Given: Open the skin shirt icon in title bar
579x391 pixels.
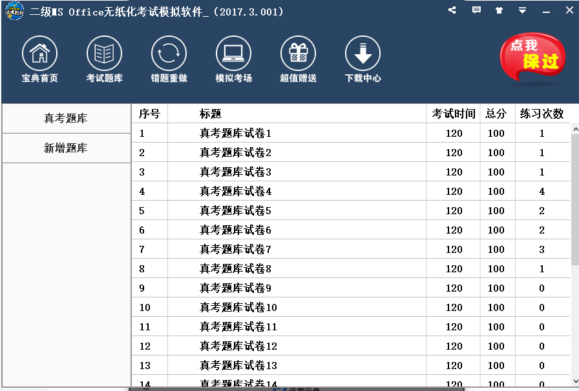Looking at the screenshot, I should (x=500, y=10).
